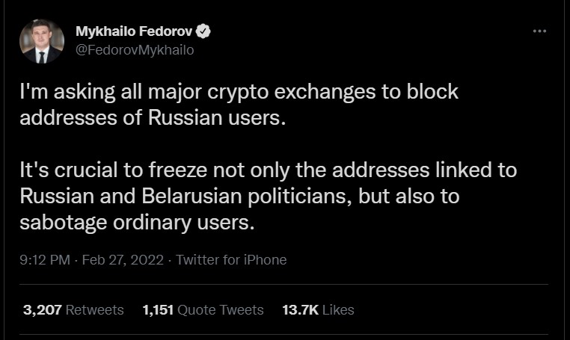The width and height of the screenshot is (570, 340).
Task: Click the first tweet sentence about crypto exchanges
Action: (x=239, y=105)
